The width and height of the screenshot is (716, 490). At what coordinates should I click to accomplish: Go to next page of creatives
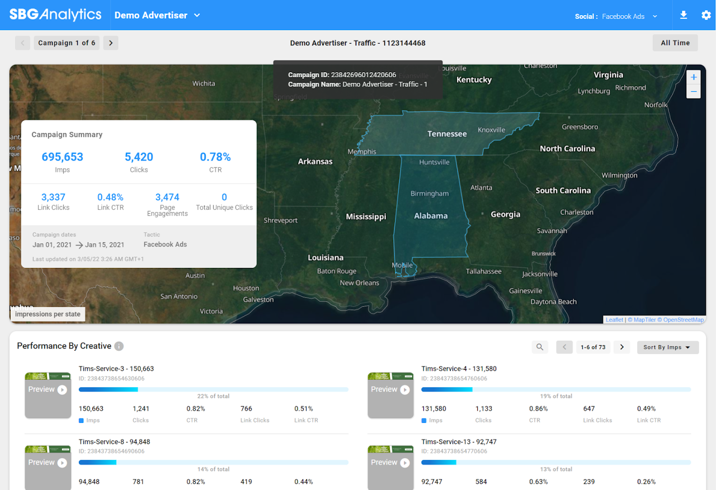621,347
